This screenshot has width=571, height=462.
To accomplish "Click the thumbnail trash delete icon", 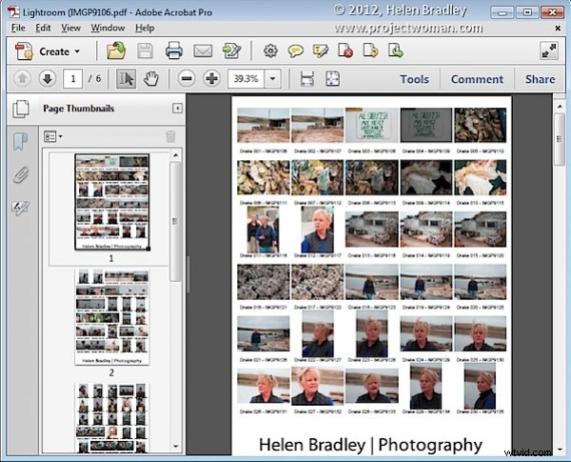I will click(170, 136).
